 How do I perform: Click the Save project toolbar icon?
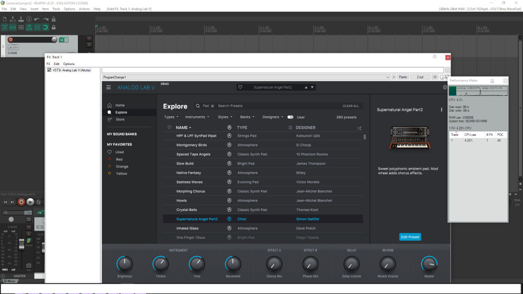point(21,19)
